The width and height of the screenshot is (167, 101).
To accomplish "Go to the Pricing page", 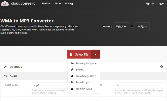I will [69, 4].
